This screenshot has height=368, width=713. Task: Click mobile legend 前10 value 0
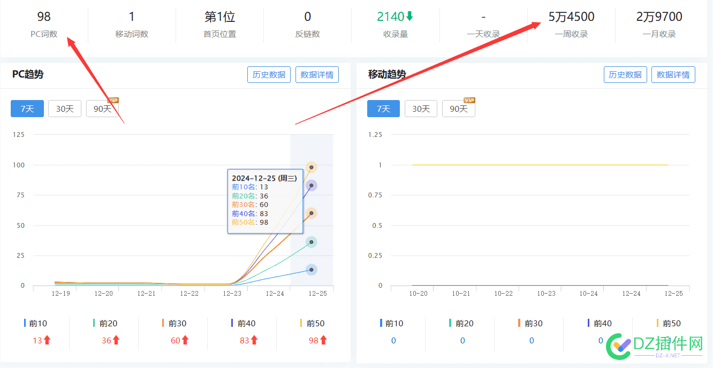tap(393, 340)
